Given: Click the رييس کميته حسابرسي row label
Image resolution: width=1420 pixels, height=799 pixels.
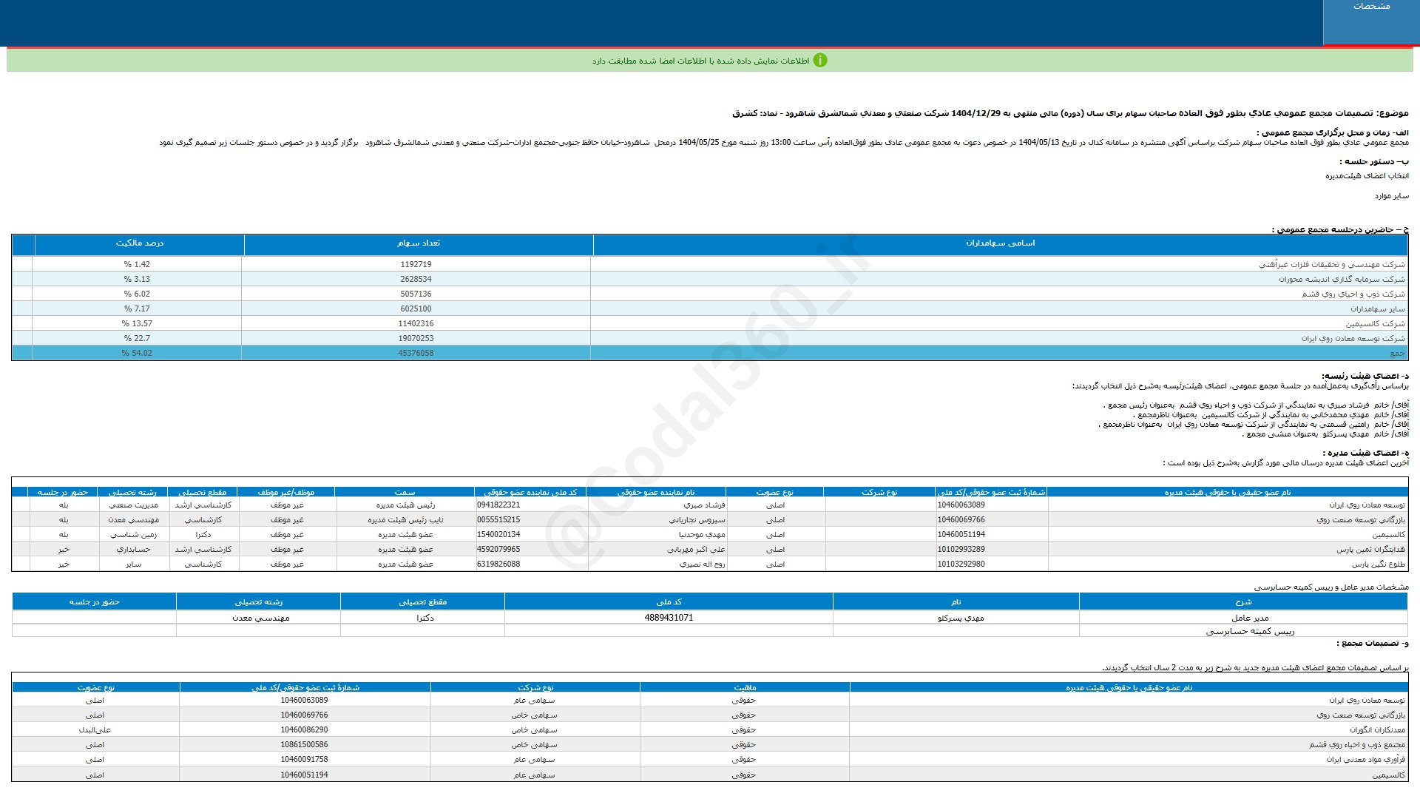Looking at the screenshot, I should click(1250, 631).
